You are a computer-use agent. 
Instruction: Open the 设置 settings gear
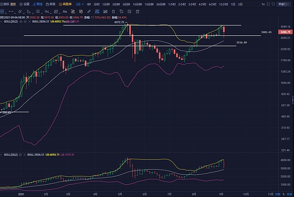pos(25,4)
